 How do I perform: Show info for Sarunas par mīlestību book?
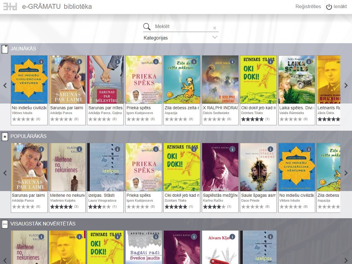pyautogui.click(x=117, y=61)
